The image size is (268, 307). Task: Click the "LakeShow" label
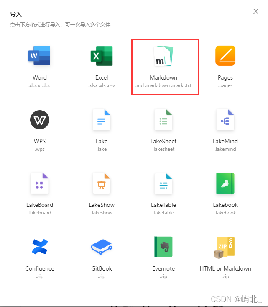[102, 205]
